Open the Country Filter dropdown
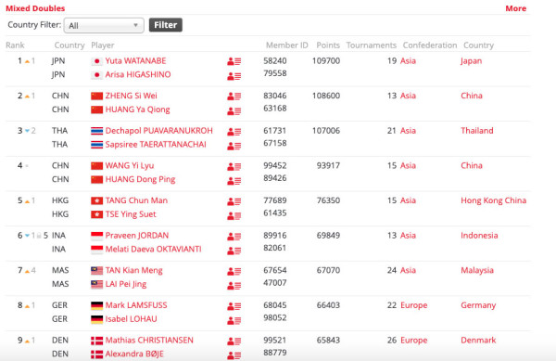The height and width of the screenshot is (361, 556). (x=104, y=26)
